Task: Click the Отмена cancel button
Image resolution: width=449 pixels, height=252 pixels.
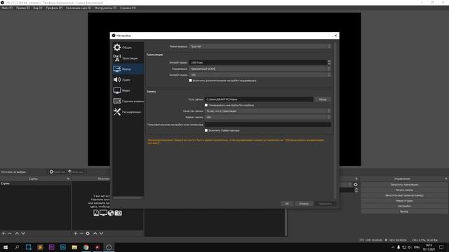Action: [304, 204]
